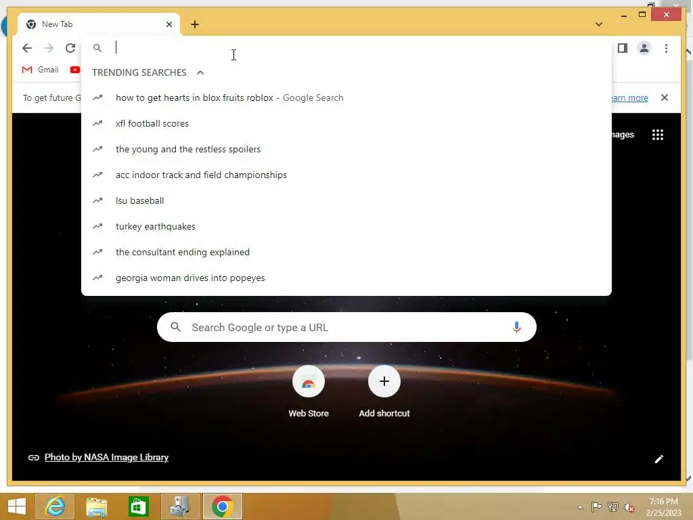Click the omnibox magnifier icon
This screenshot has height=520, width=693.
97,48
